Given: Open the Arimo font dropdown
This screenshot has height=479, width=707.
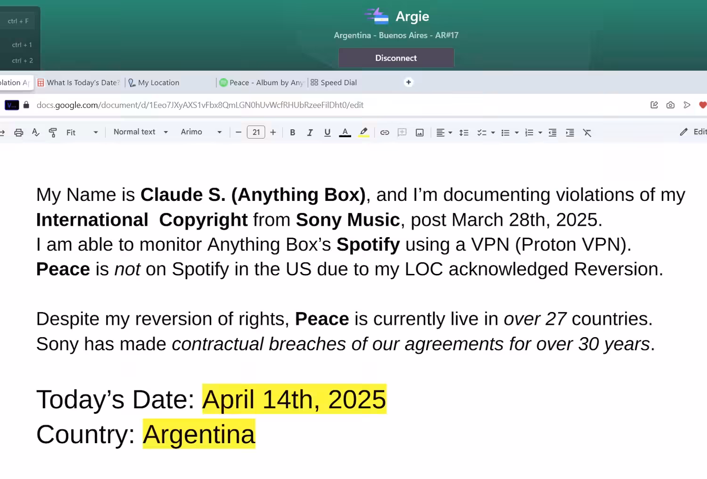Looking at the screenshot, I should point(201,132).
